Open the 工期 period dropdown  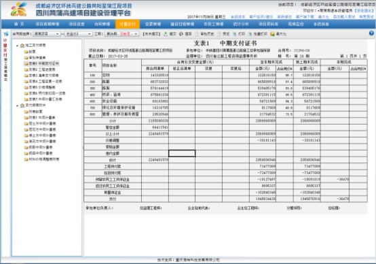[122, 34]
